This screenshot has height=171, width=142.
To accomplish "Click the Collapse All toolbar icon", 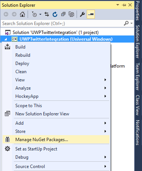I will pyautogui.click(x=63, y=14).
